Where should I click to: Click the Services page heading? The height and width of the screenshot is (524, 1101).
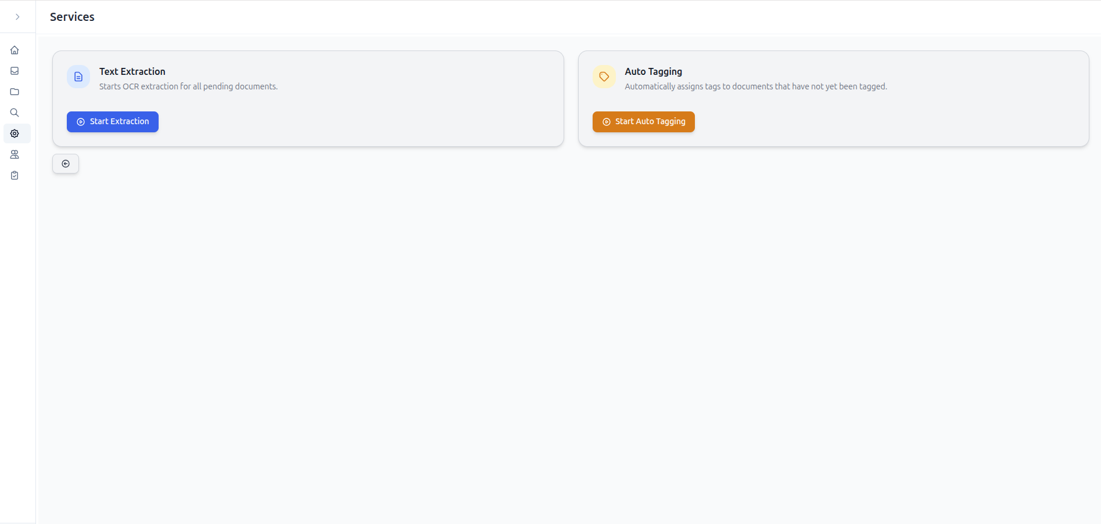pyautogui.click(x=72, y=17)
